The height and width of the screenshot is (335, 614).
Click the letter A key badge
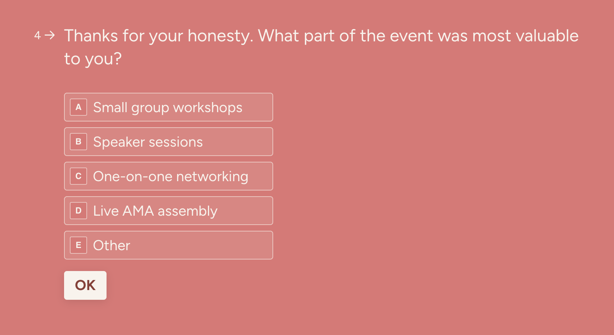pyautogui.click(x=78, y=107)
